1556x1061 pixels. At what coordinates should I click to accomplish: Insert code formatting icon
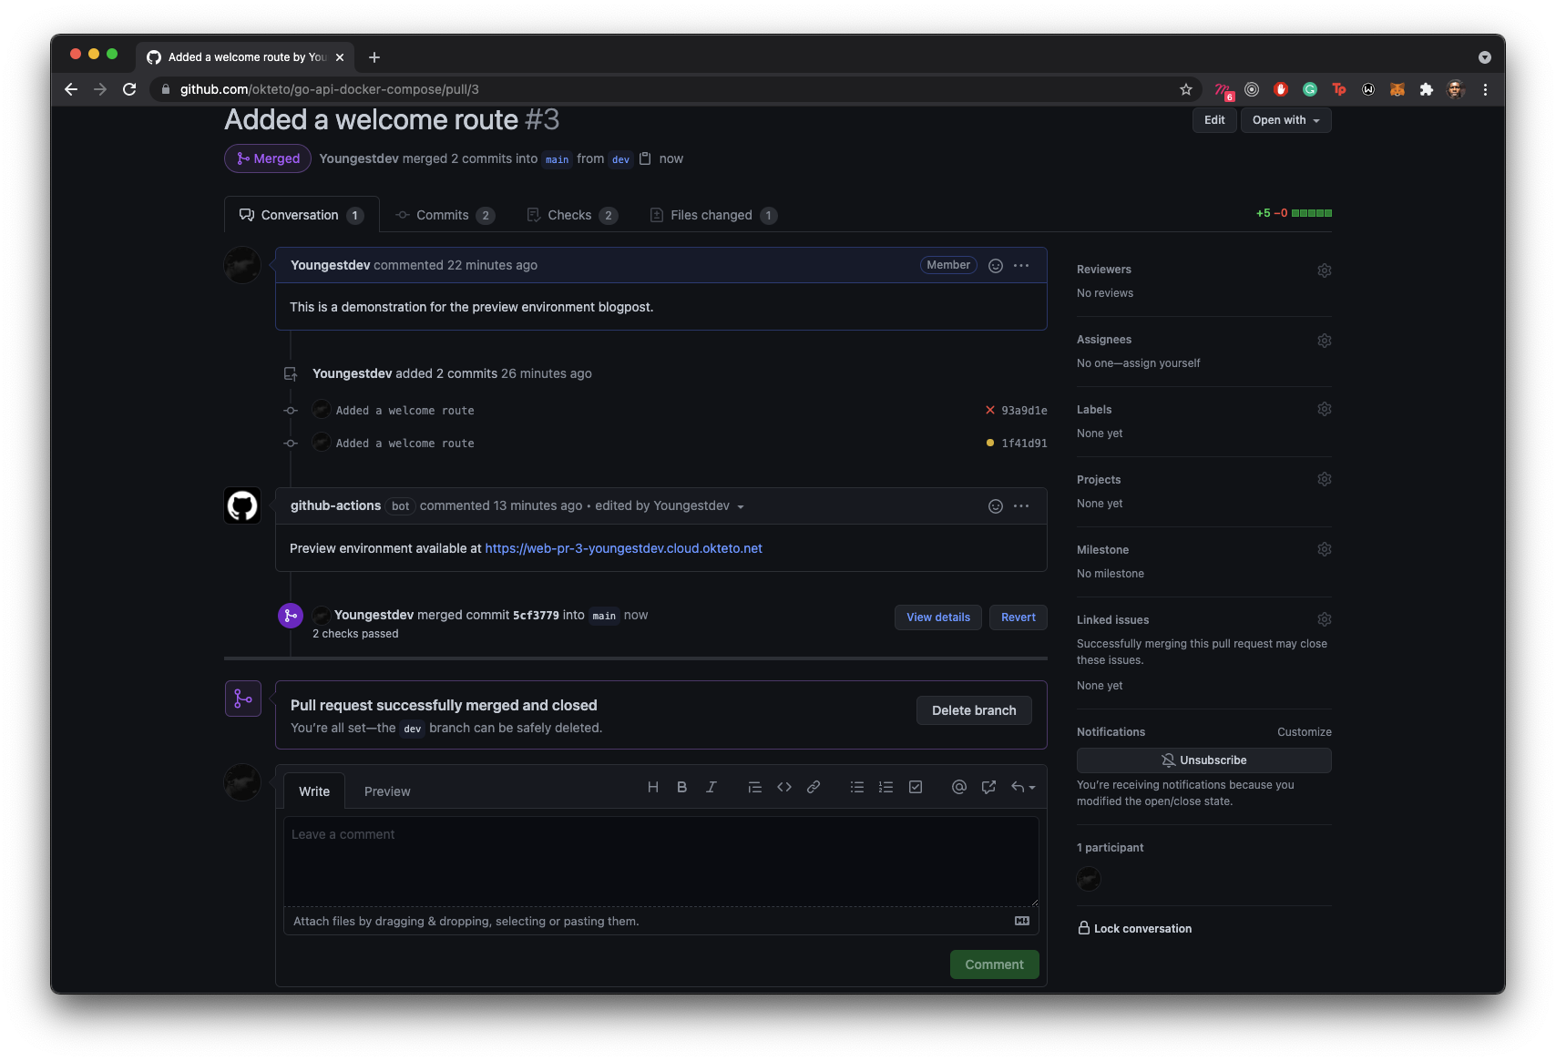point(784,787)
